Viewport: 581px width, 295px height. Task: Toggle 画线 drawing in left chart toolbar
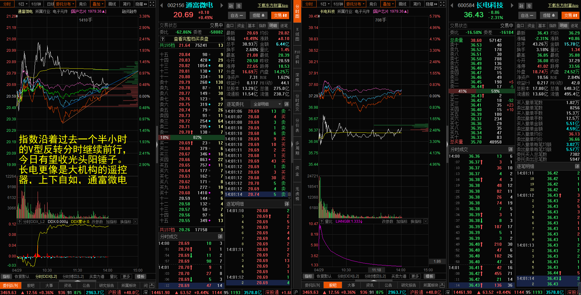[112, 4]
